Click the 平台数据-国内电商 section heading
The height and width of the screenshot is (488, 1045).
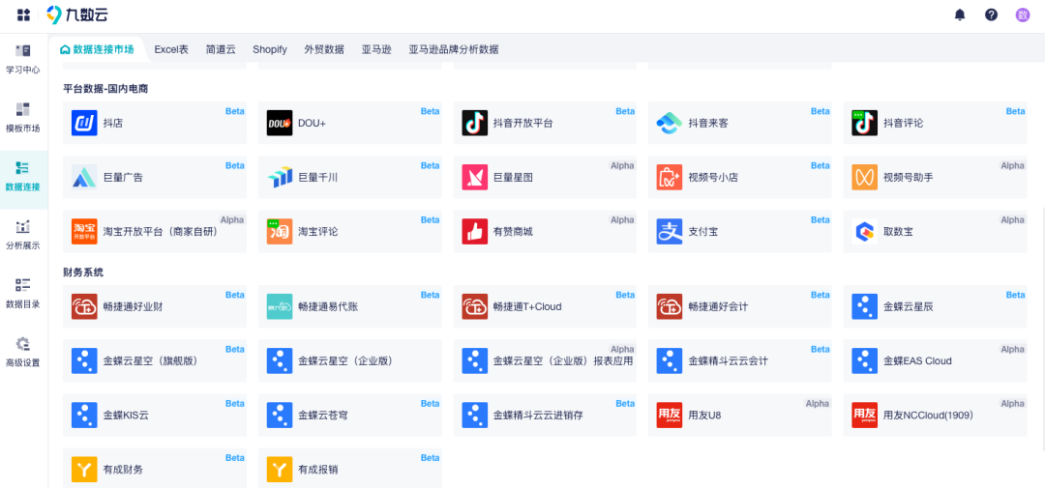pos(105,89)
